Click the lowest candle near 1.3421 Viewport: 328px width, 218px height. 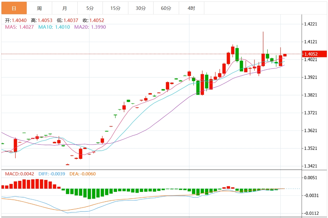pyautogui.click(x=68, y=164)
